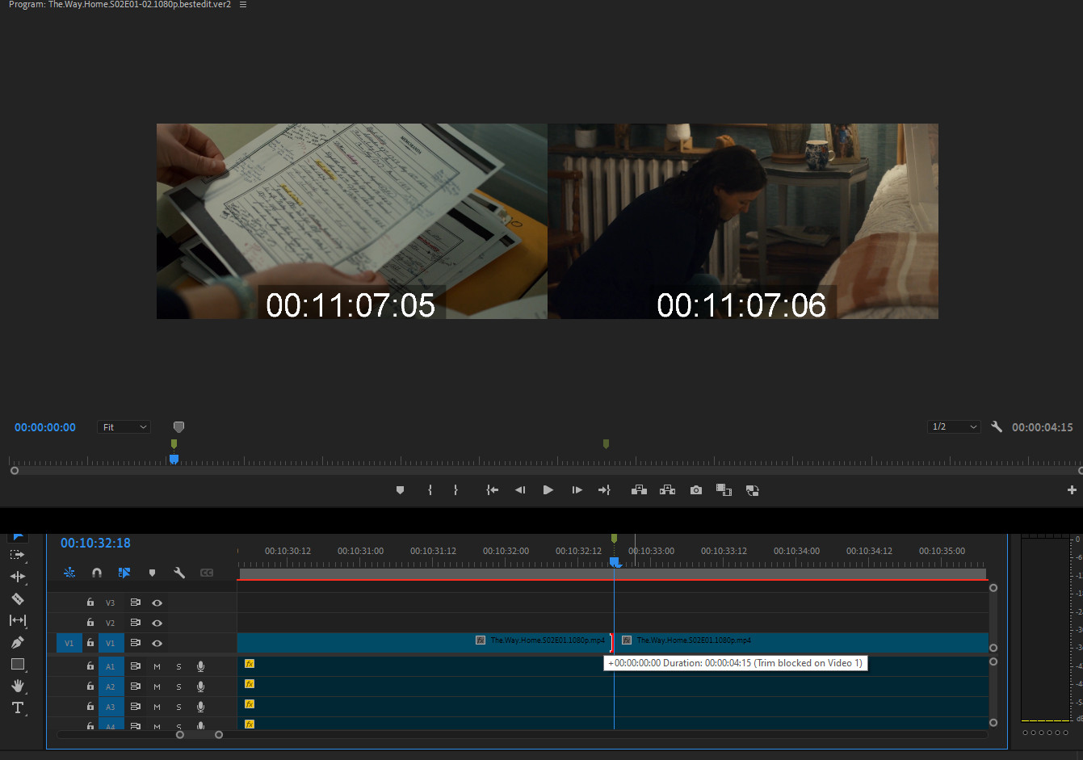
Task: Toggle V1 track output eye
Action: (x=157, y=643)
